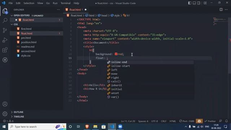Open the Extensions view

(x=5, y=50)
